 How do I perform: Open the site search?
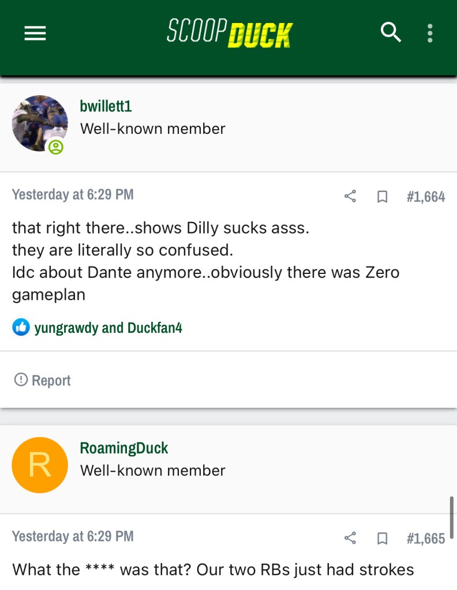point(391,33)
